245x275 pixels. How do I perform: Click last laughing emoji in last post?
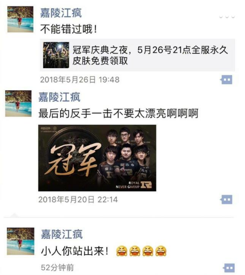click(161, 251)
